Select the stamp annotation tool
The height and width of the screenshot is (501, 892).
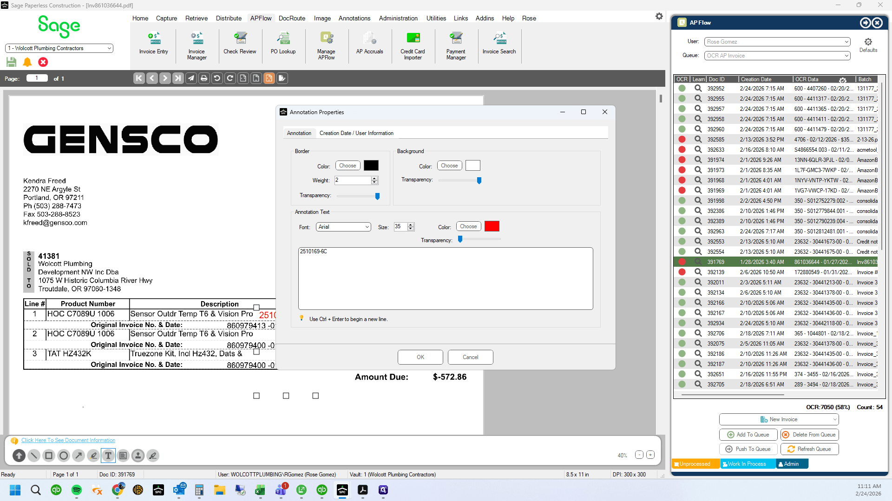pyautogui.click(x=138, y=456)
